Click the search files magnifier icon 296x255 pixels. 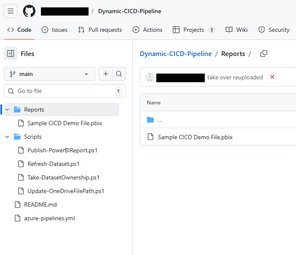(x=119, y=74)
